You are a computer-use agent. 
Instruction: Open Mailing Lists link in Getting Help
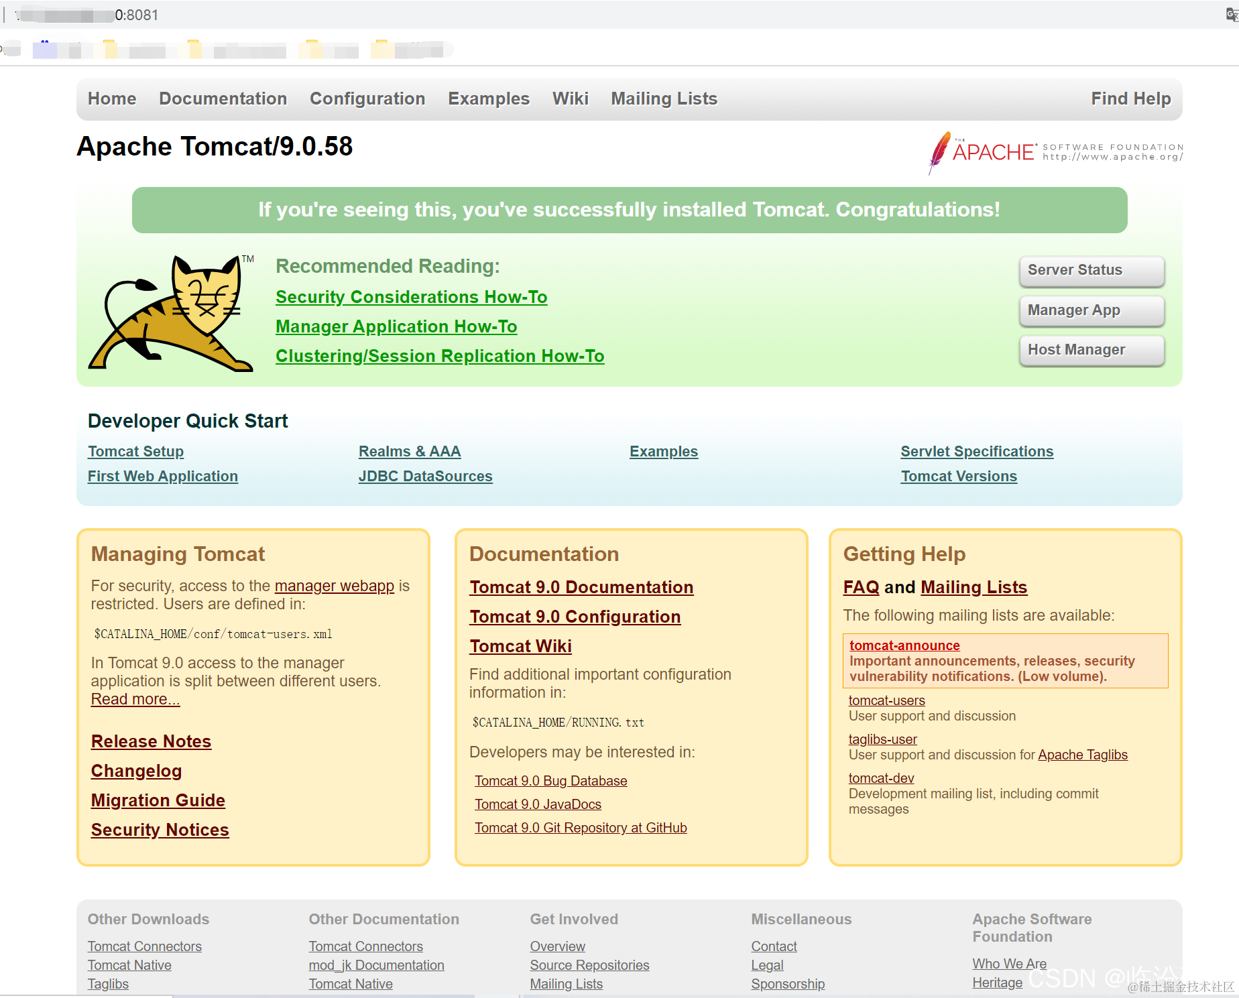[973, 587]
